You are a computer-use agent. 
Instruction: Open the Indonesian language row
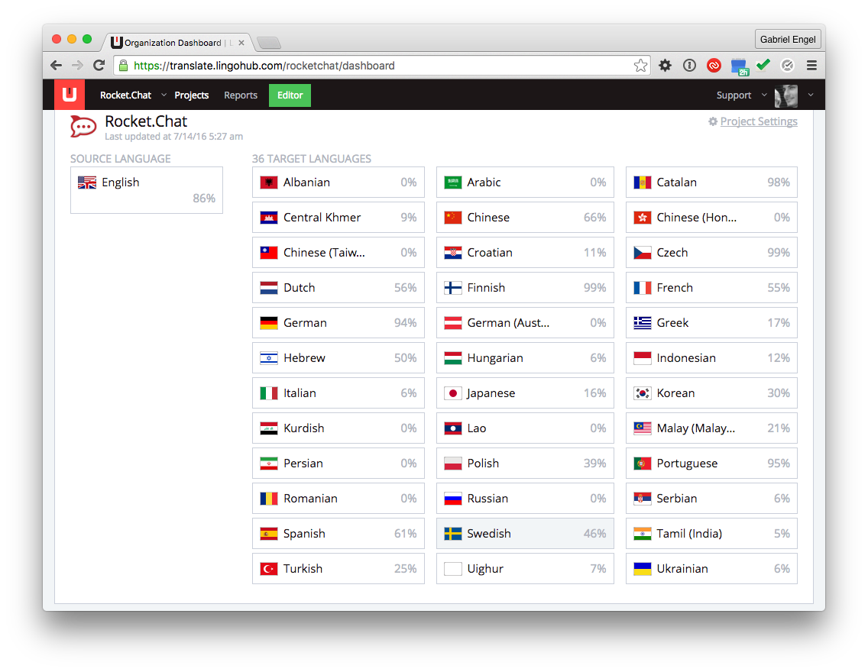tap(711, 358)
